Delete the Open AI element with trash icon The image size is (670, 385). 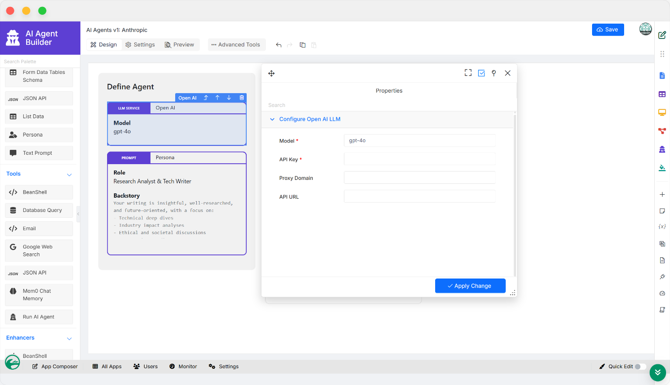click(241, 98)
